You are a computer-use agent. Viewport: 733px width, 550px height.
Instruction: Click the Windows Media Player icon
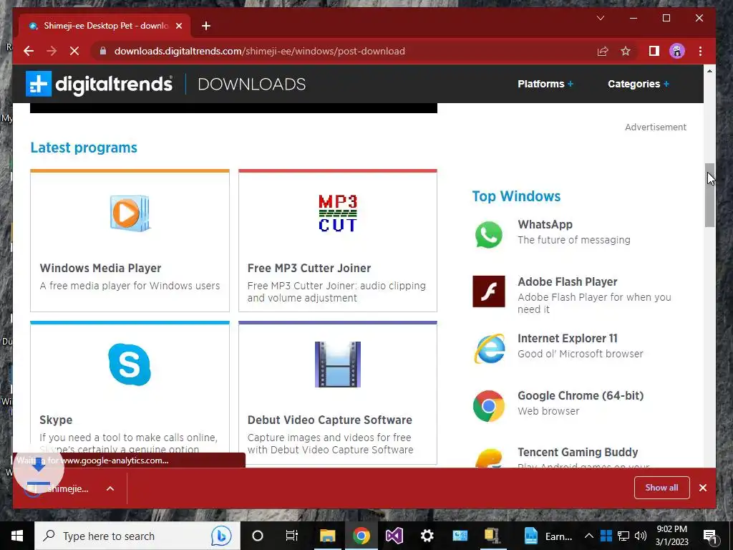(x=130, y=213)
